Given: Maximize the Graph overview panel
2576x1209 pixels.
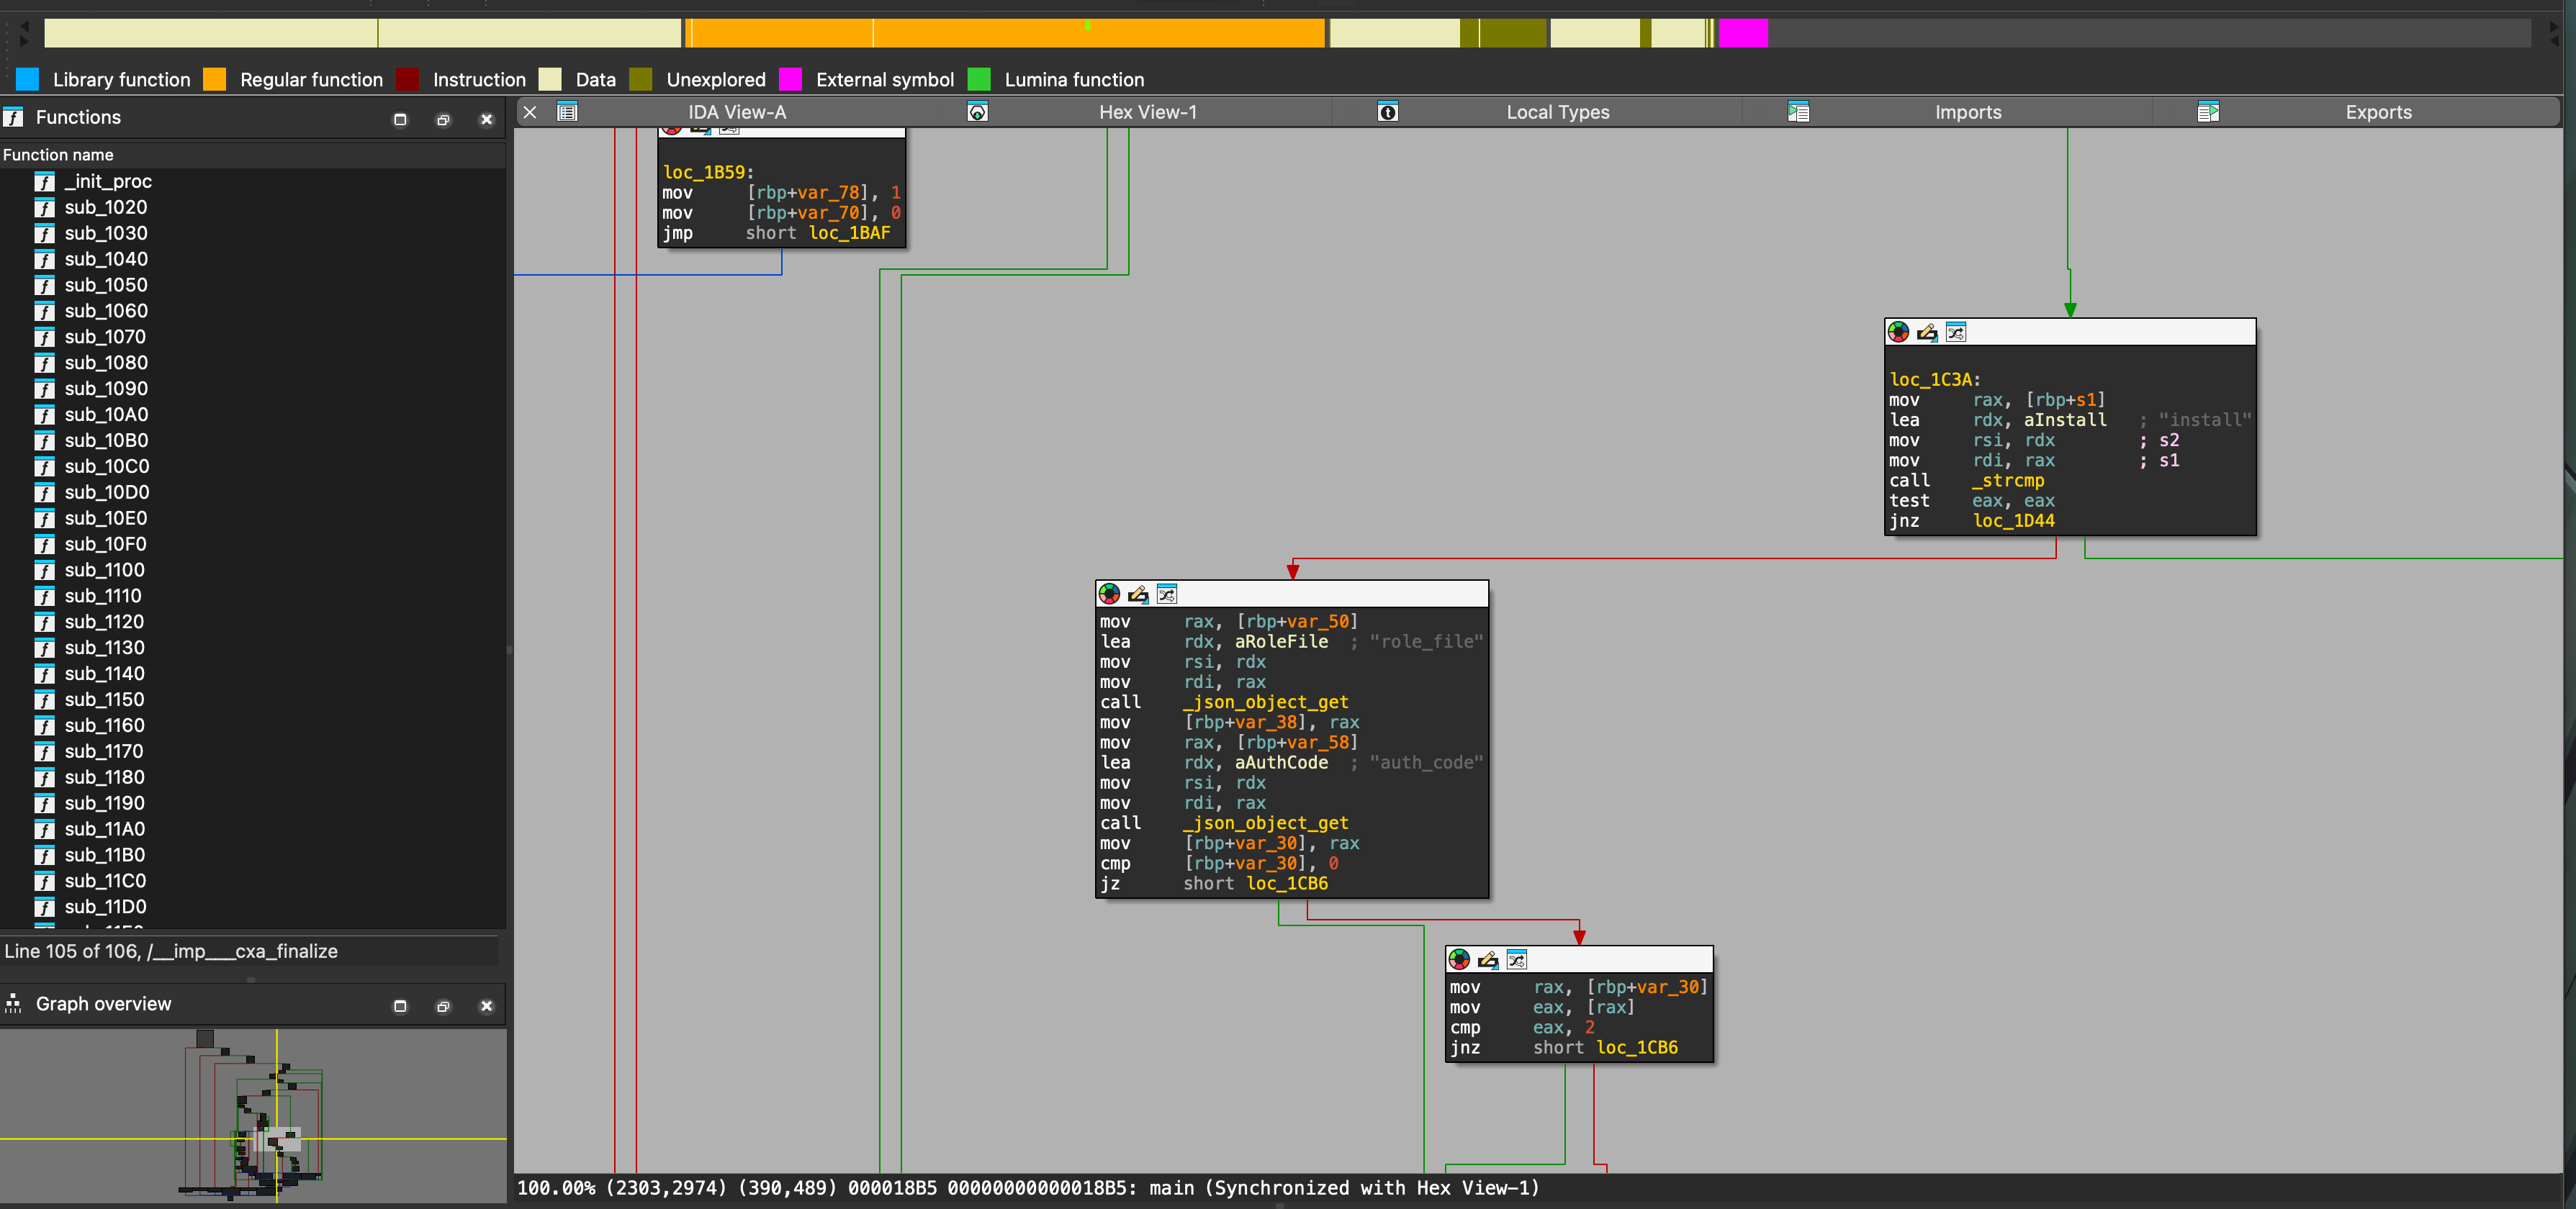Looking at the screenshot, I should point(400,1006).
